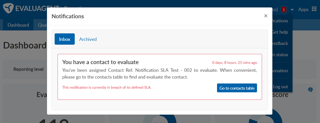Toggle the user menu caret arrow

(292, 9)
